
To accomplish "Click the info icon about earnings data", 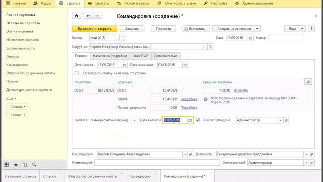I will [205, 99].
